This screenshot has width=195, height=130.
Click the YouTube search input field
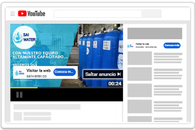tap(98, 14)
